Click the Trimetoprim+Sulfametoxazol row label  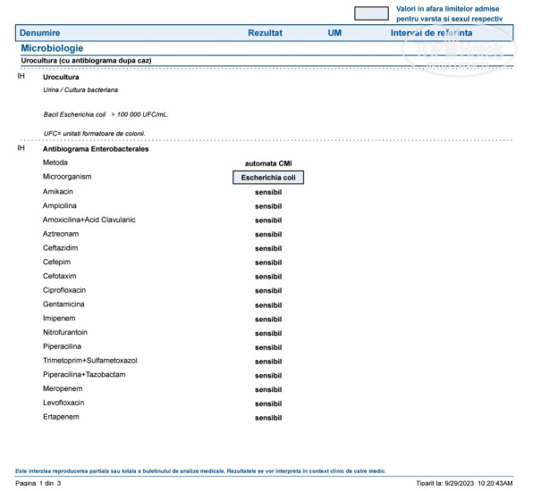[89, 361]
